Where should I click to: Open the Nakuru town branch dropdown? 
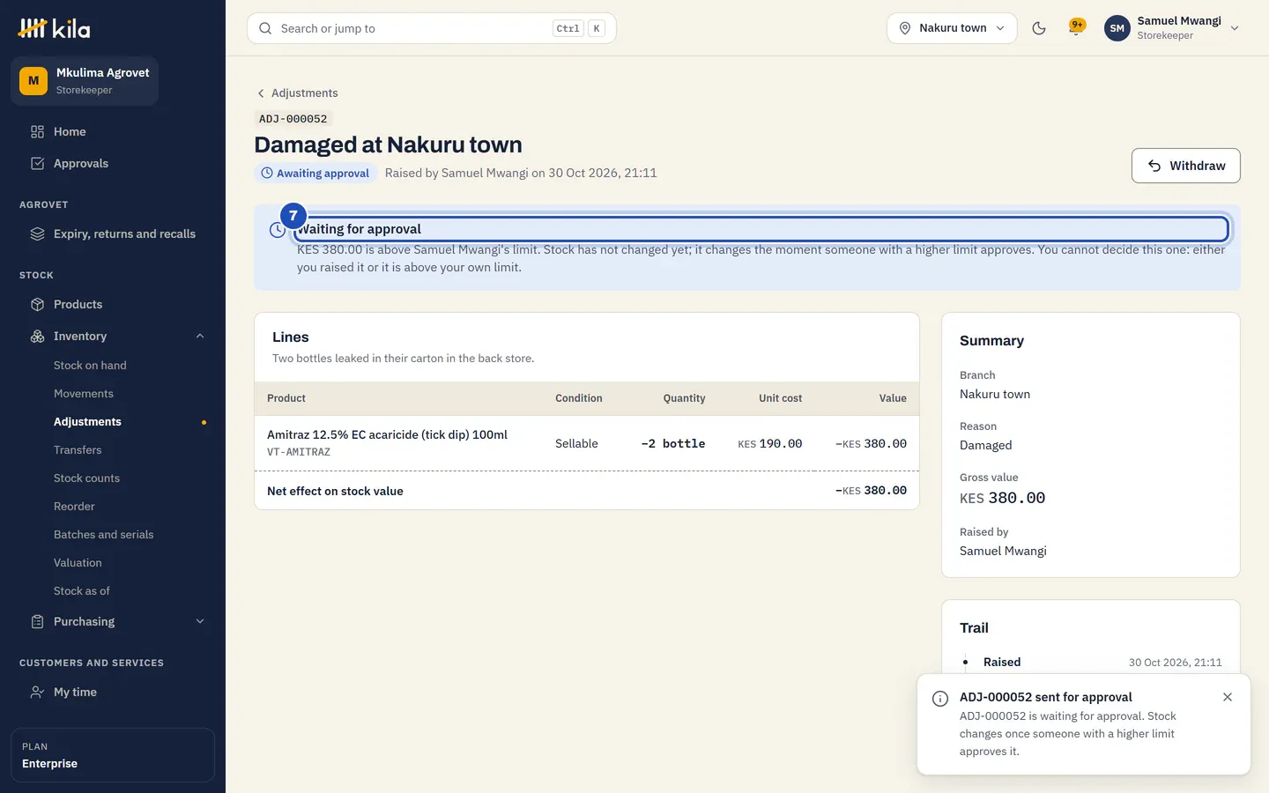952,28
